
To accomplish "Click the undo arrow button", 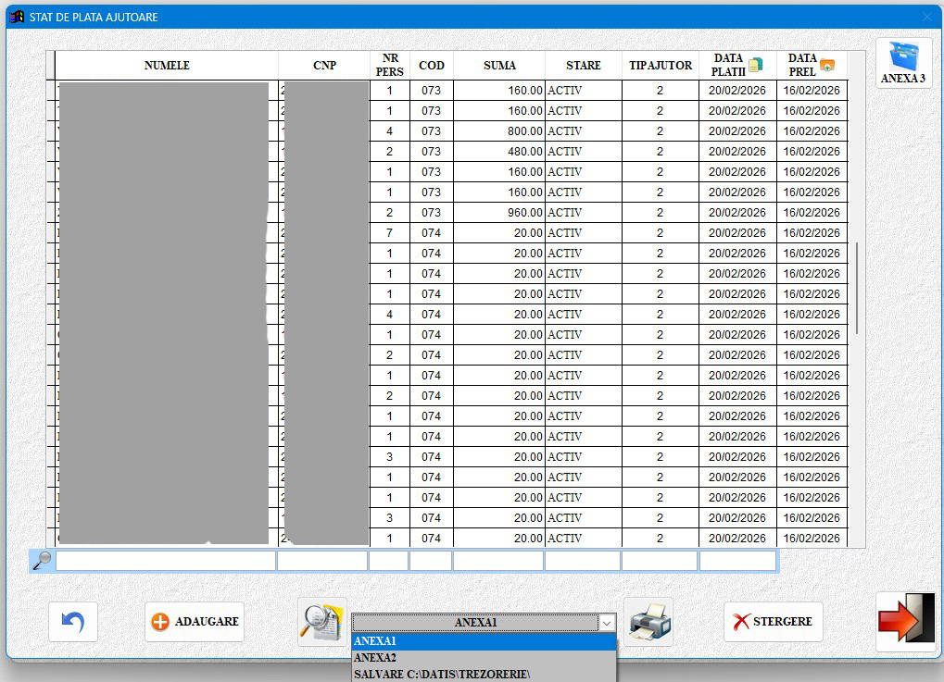I will 72,622.
